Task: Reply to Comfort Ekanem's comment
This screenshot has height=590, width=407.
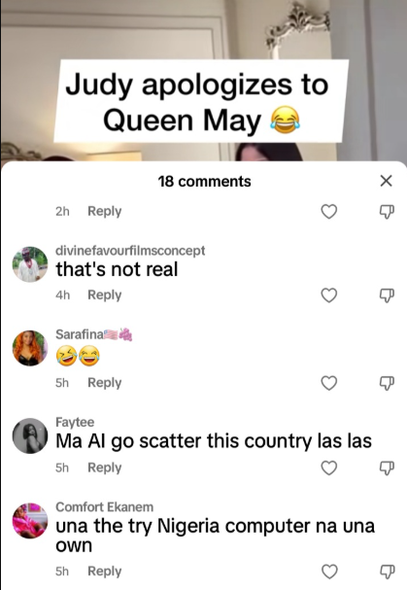Action: tap(105, 572)
